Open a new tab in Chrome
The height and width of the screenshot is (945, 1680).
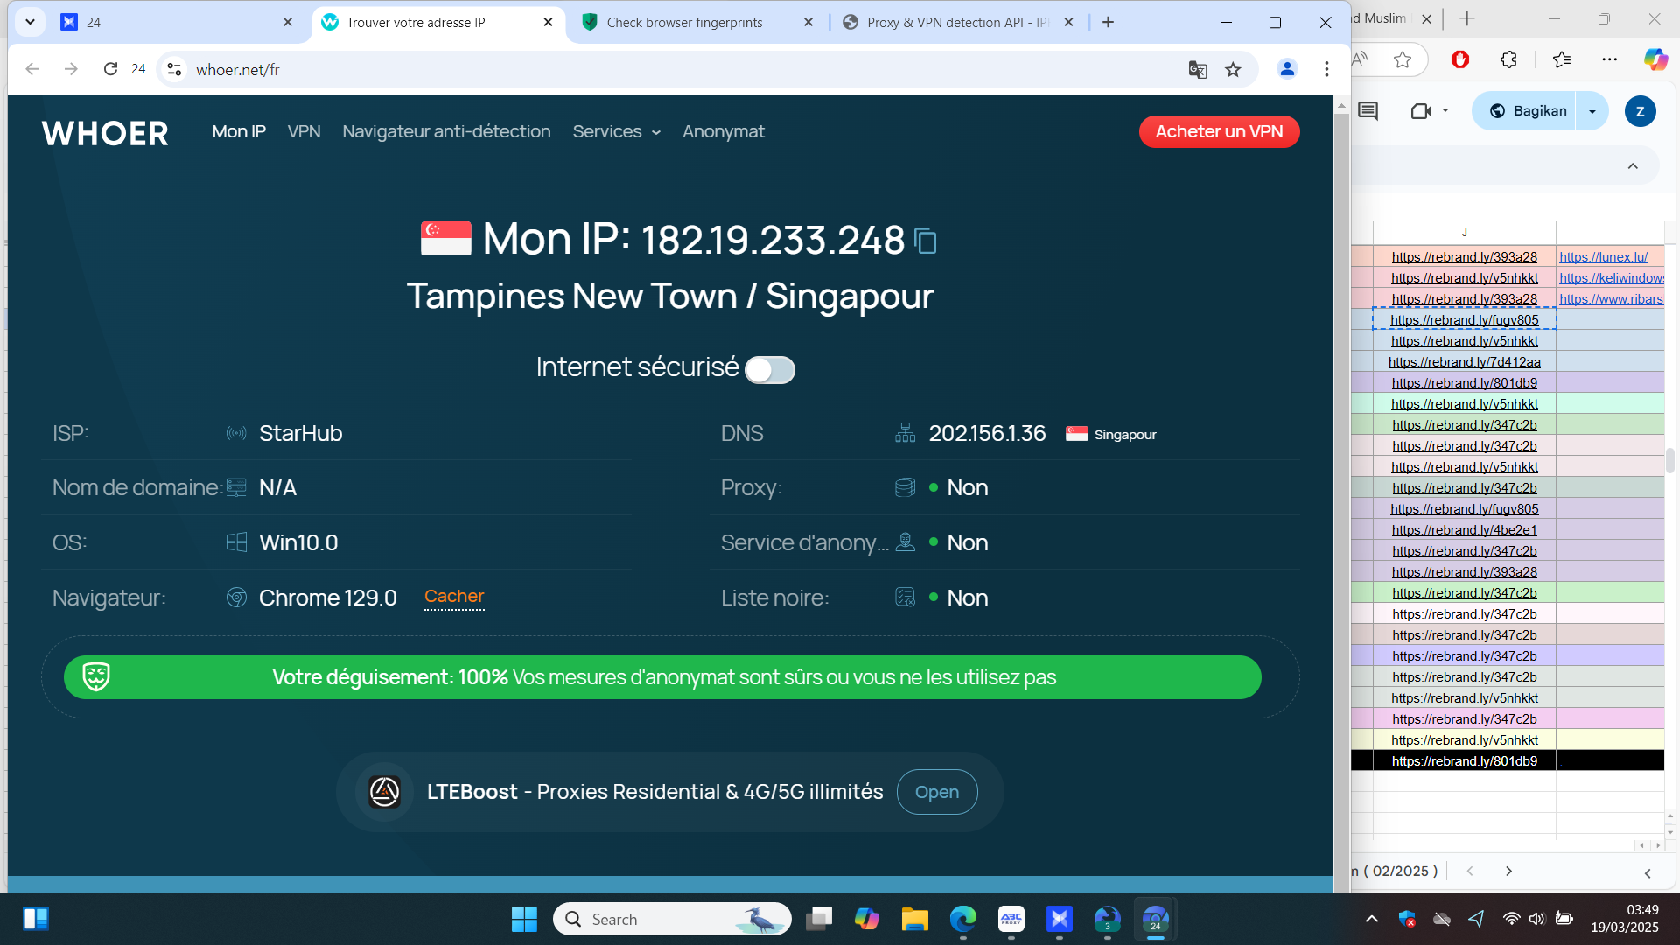tap(1108, 22)
